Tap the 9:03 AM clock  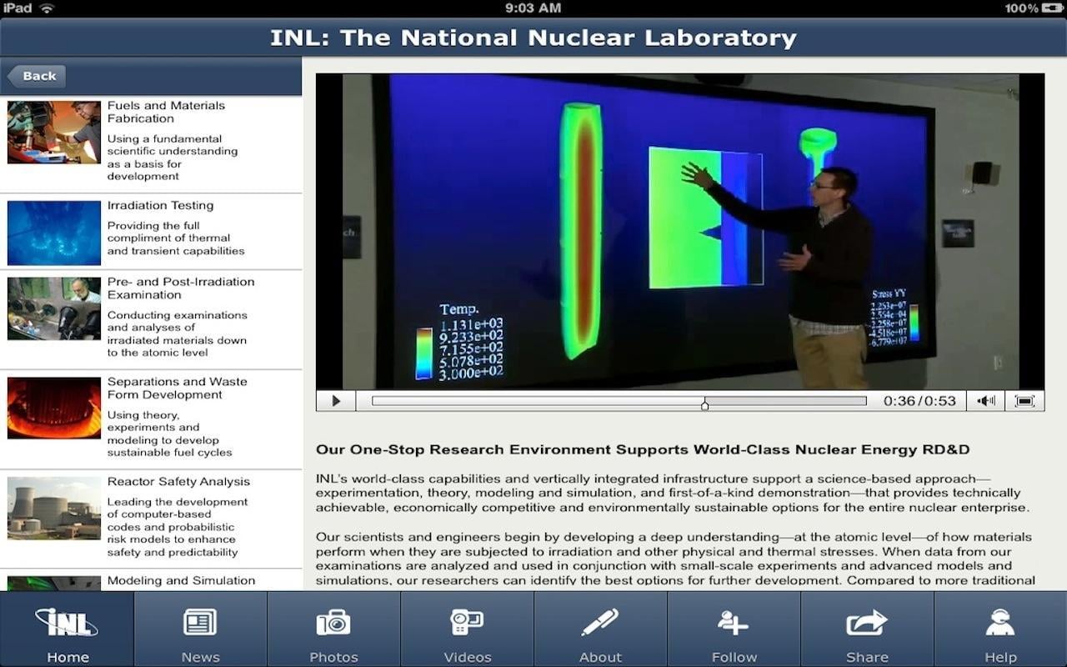(x=533, y=8)
